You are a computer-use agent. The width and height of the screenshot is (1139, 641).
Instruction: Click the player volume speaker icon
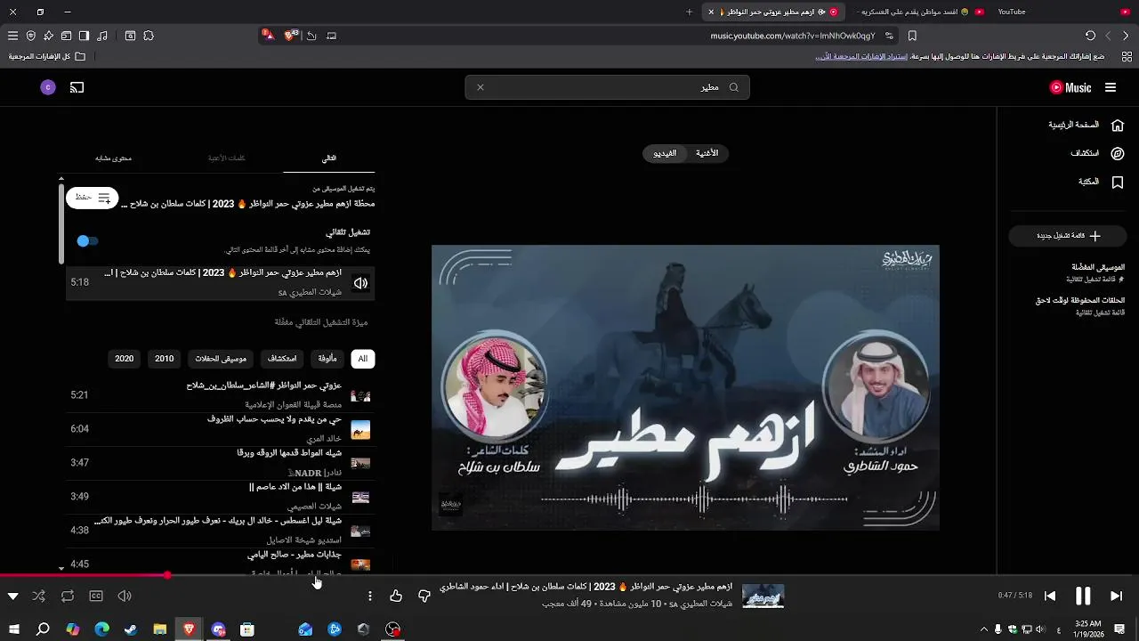pyautogui.click(x=125, y=596)
